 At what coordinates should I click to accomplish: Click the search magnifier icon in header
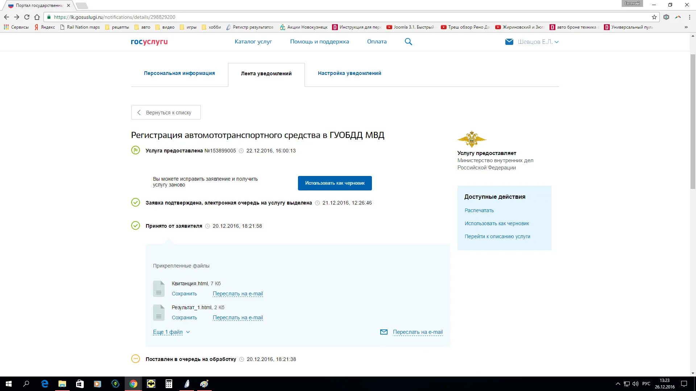click(x=408, y=42)
